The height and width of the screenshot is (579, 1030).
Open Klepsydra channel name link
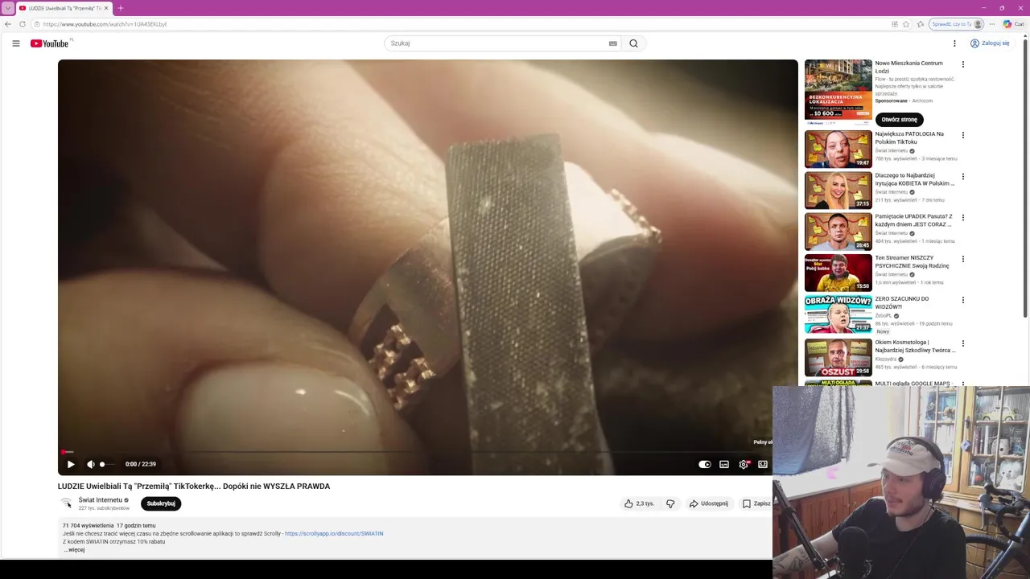coord(886,359)
